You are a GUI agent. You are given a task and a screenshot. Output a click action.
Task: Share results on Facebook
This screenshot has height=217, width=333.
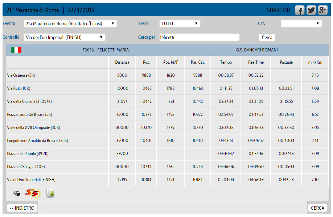[x=300, y=10]
